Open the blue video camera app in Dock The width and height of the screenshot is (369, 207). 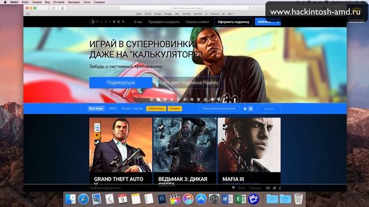(x=253, y=199)
